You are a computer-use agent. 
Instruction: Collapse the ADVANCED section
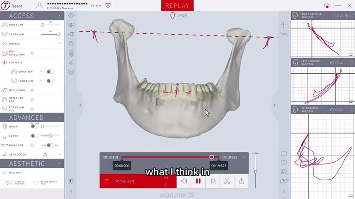coord(59,117)
